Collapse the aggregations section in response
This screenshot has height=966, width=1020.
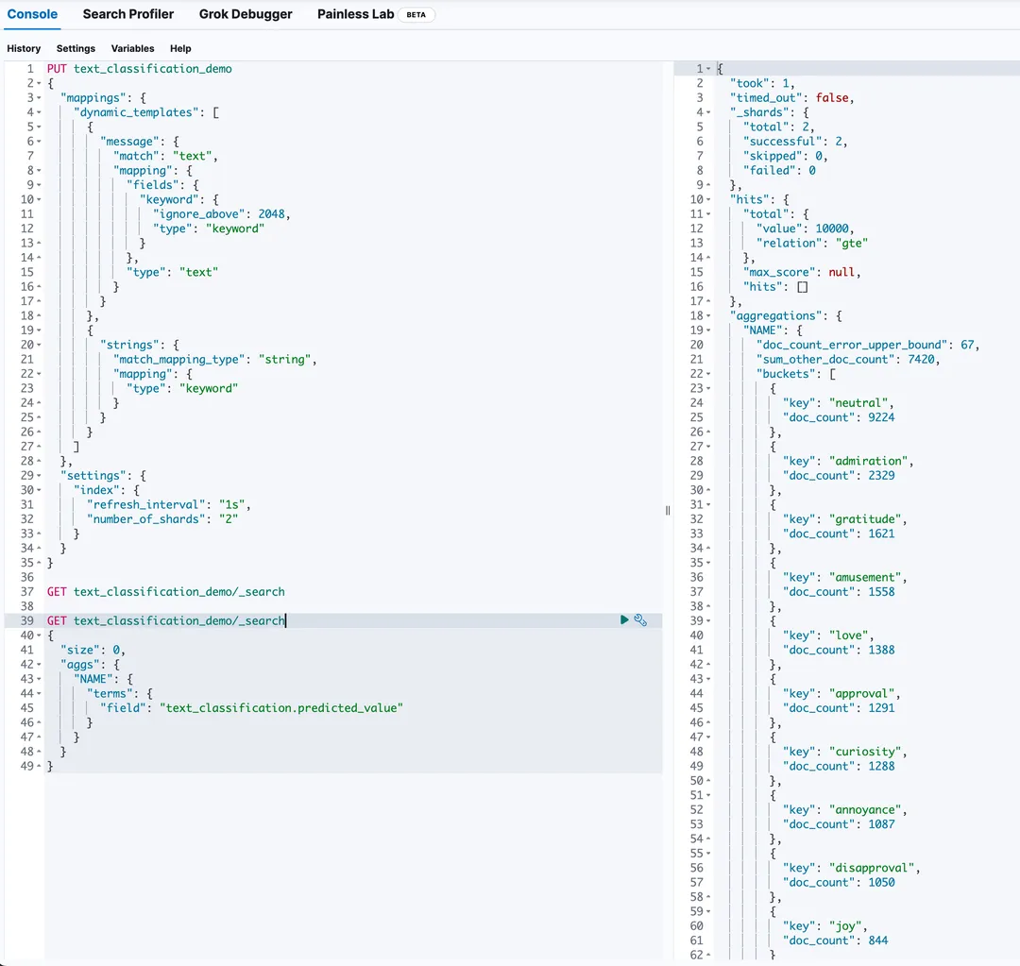tap(708, 316)
